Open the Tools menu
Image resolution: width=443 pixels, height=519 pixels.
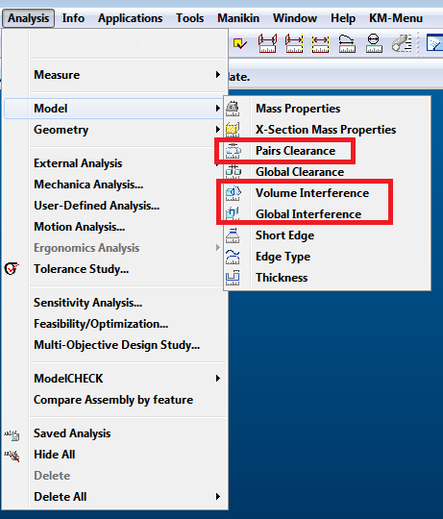pyautogui.click(x=189, y=18)
